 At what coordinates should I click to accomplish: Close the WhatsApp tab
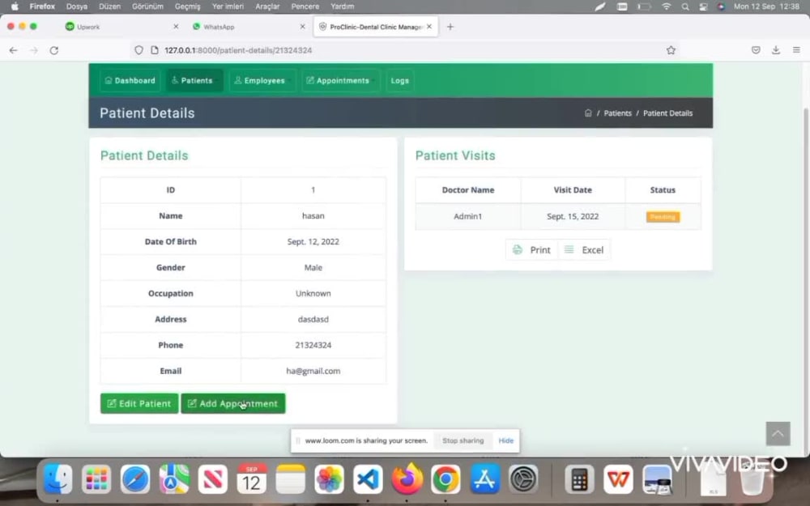(302, 27)
